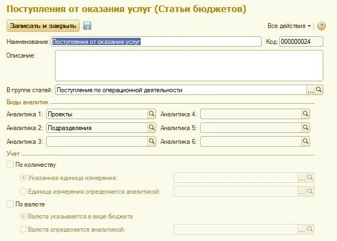Click magnifier icon in Аналитика 6 field
The height and width of the screenshot is (241, 337).
[x=306, y=141]
